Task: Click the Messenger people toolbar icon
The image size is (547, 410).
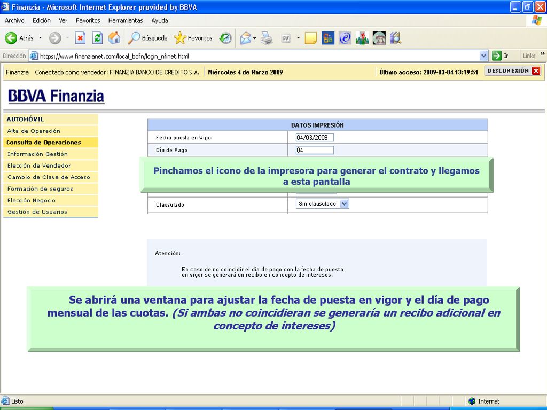Action: coord(362,38)
